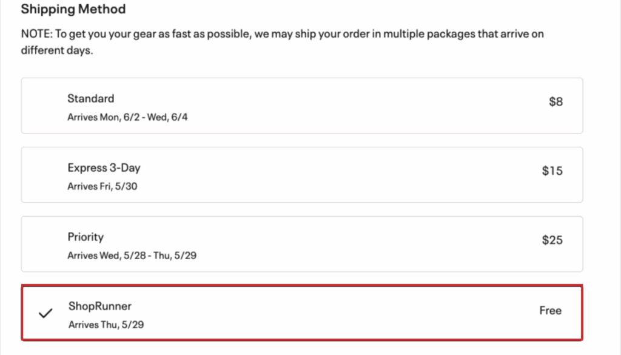Click the 'Arrives Fri, 5/30' delivery estimate

pyautogui.click(x=102, y=186)
